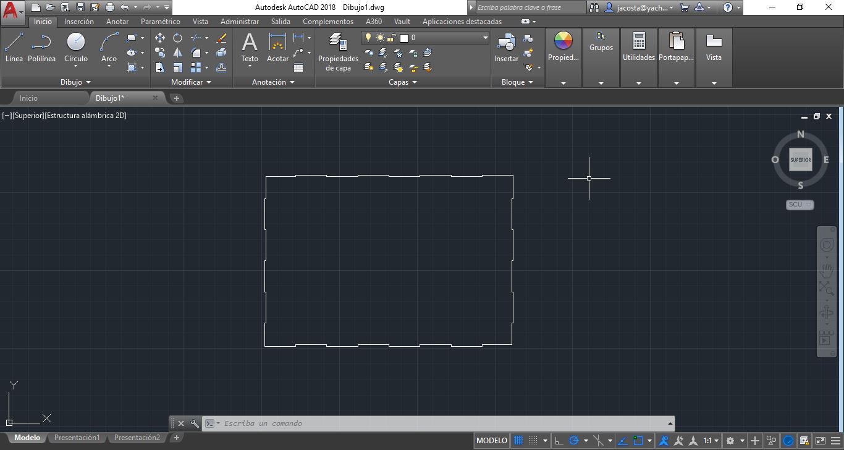Image resolution: width=844 pixels, height=450 pixels.
Task: Toggle the MODELO space button
Action: click(x=492, y=441)
